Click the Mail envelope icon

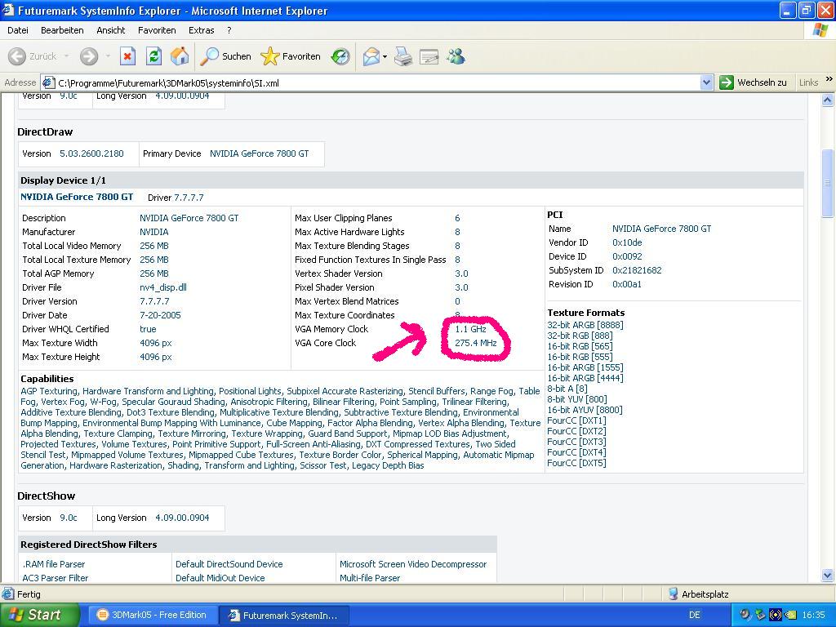[371, 56]
